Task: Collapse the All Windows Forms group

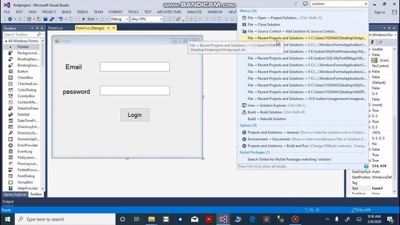Action: pos(6,41)
